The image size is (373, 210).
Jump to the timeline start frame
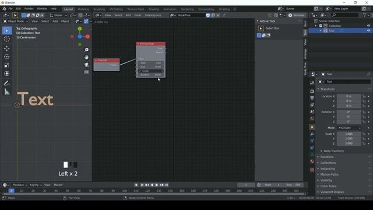[142, 185]
